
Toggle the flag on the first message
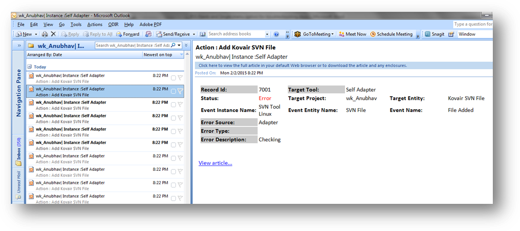(x=180, y=77)
